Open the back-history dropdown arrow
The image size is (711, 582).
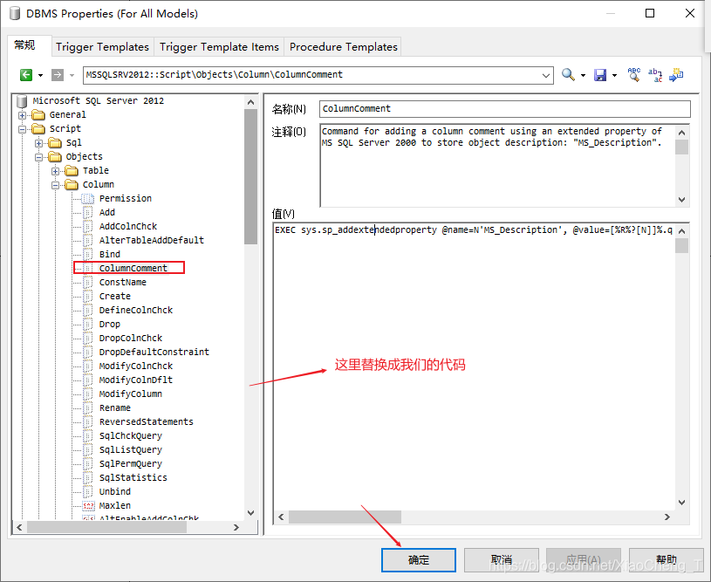40,75
